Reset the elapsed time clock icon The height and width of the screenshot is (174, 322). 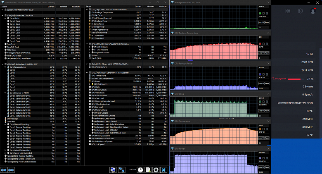140,170
